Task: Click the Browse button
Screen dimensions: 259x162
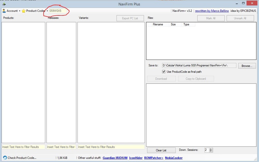Action: (247, 66)
